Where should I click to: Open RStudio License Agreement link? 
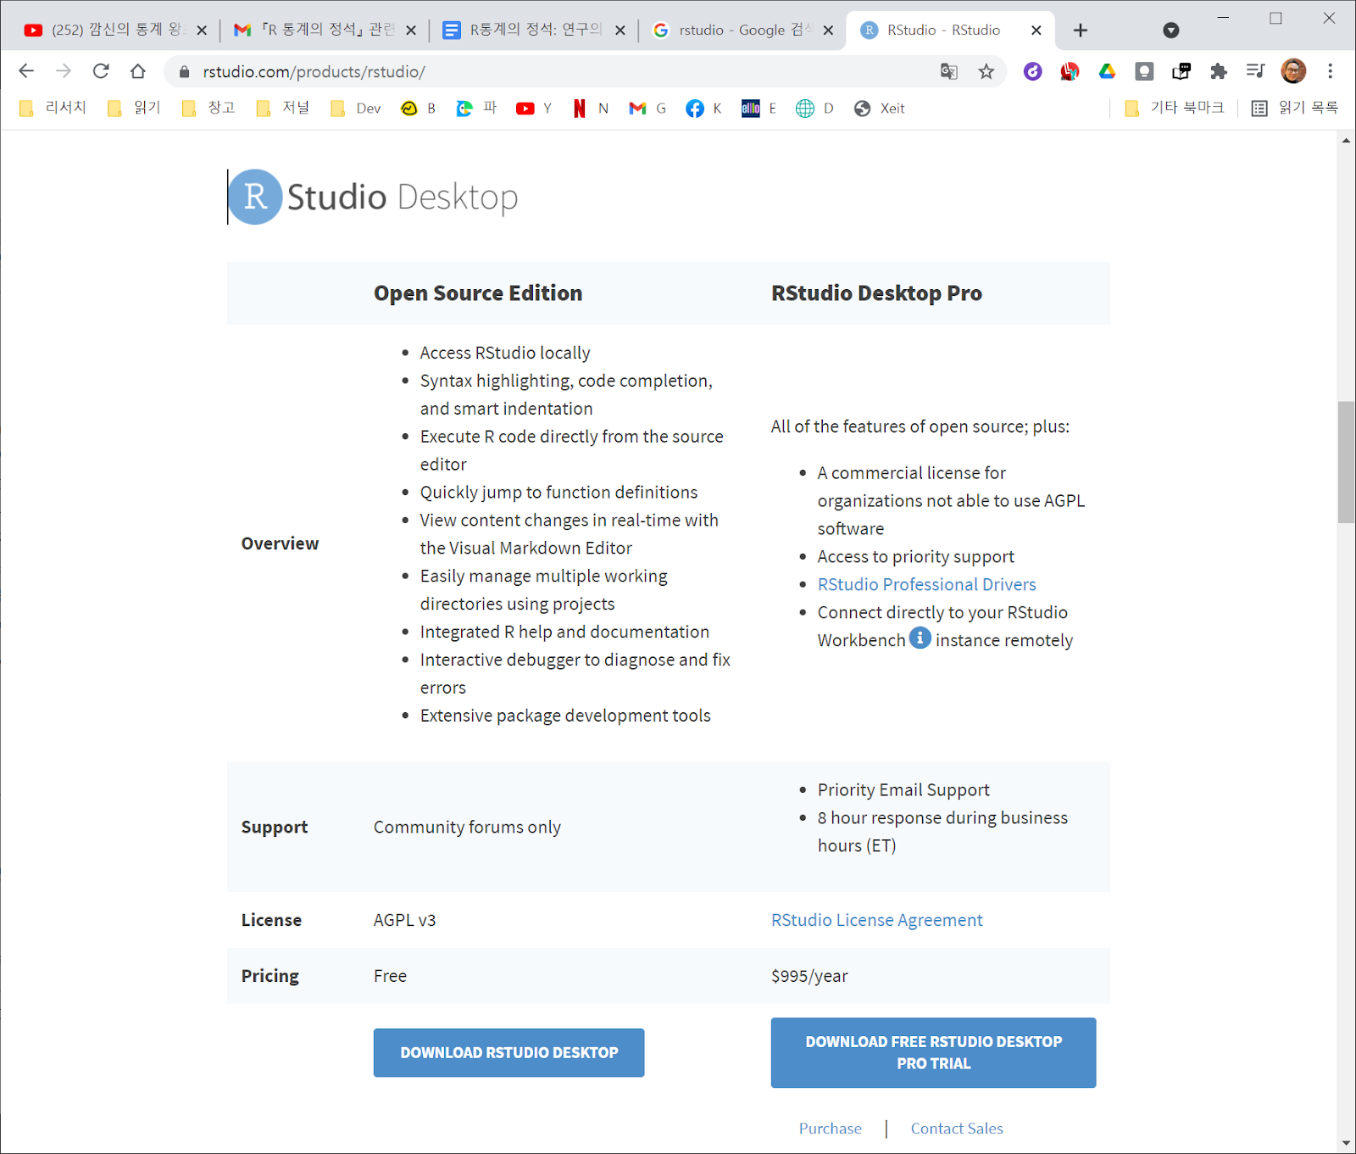(876, 920)
